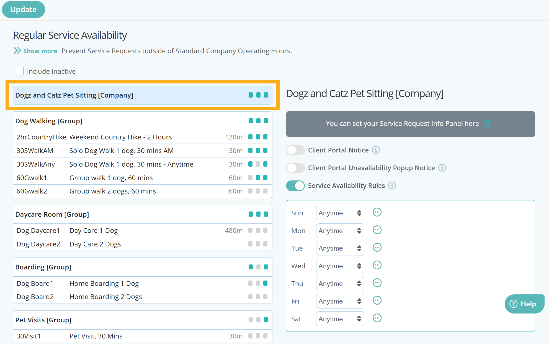The image size is (549, 344).
Task: Expand the Show more link
Action: [36, 51]
